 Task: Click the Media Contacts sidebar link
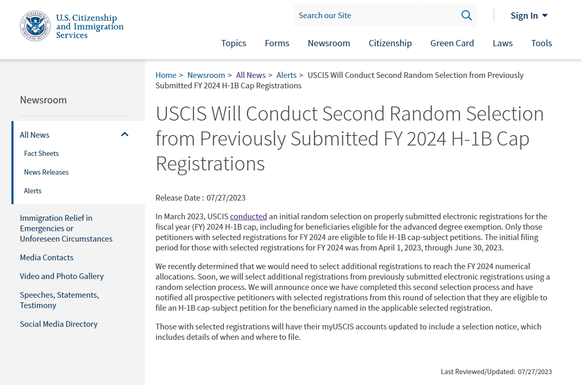(46, 257)
